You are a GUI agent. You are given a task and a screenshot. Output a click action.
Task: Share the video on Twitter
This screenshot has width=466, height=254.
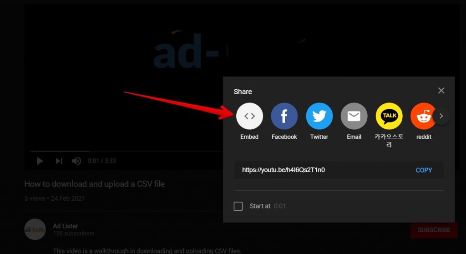[x=319, y=116]
